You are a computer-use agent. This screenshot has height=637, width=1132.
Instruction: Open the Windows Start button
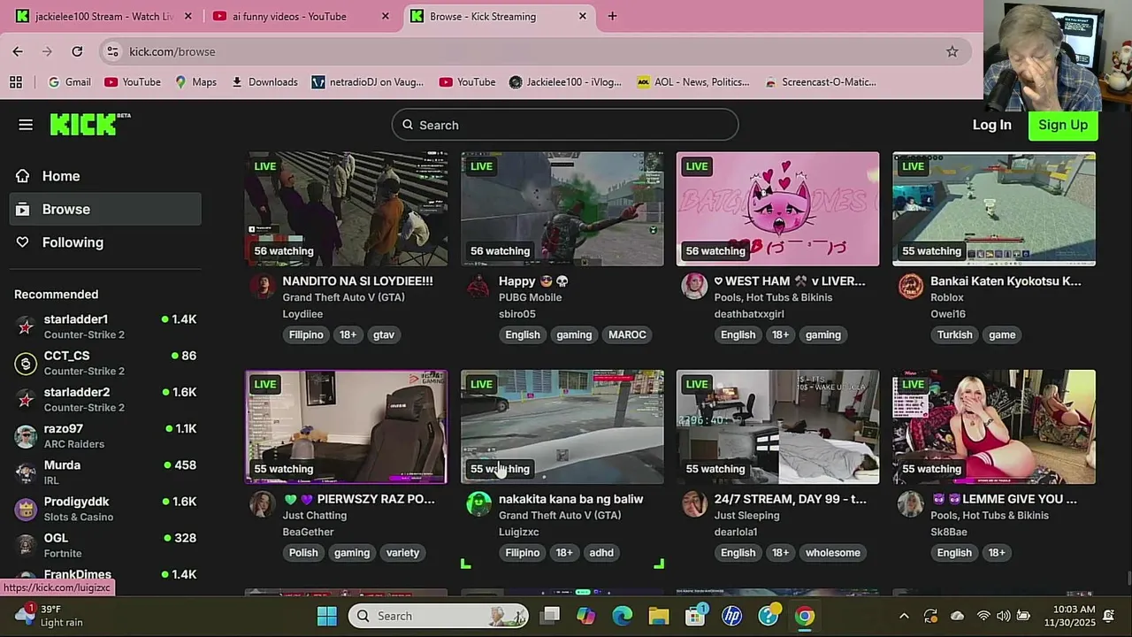coord(326,616)
